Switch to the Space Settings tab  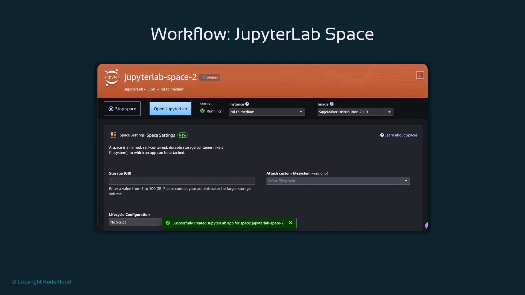132,135
